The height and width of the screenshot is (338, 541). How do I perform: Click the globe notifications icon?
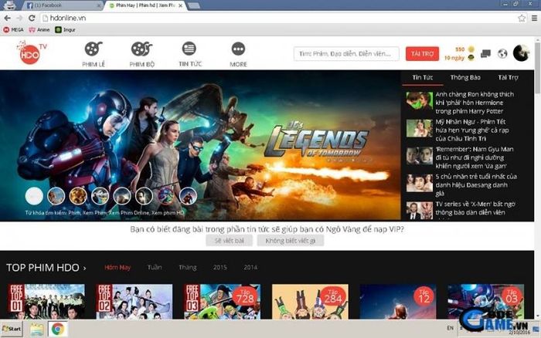pyautogui.click(x=502, y=54)
